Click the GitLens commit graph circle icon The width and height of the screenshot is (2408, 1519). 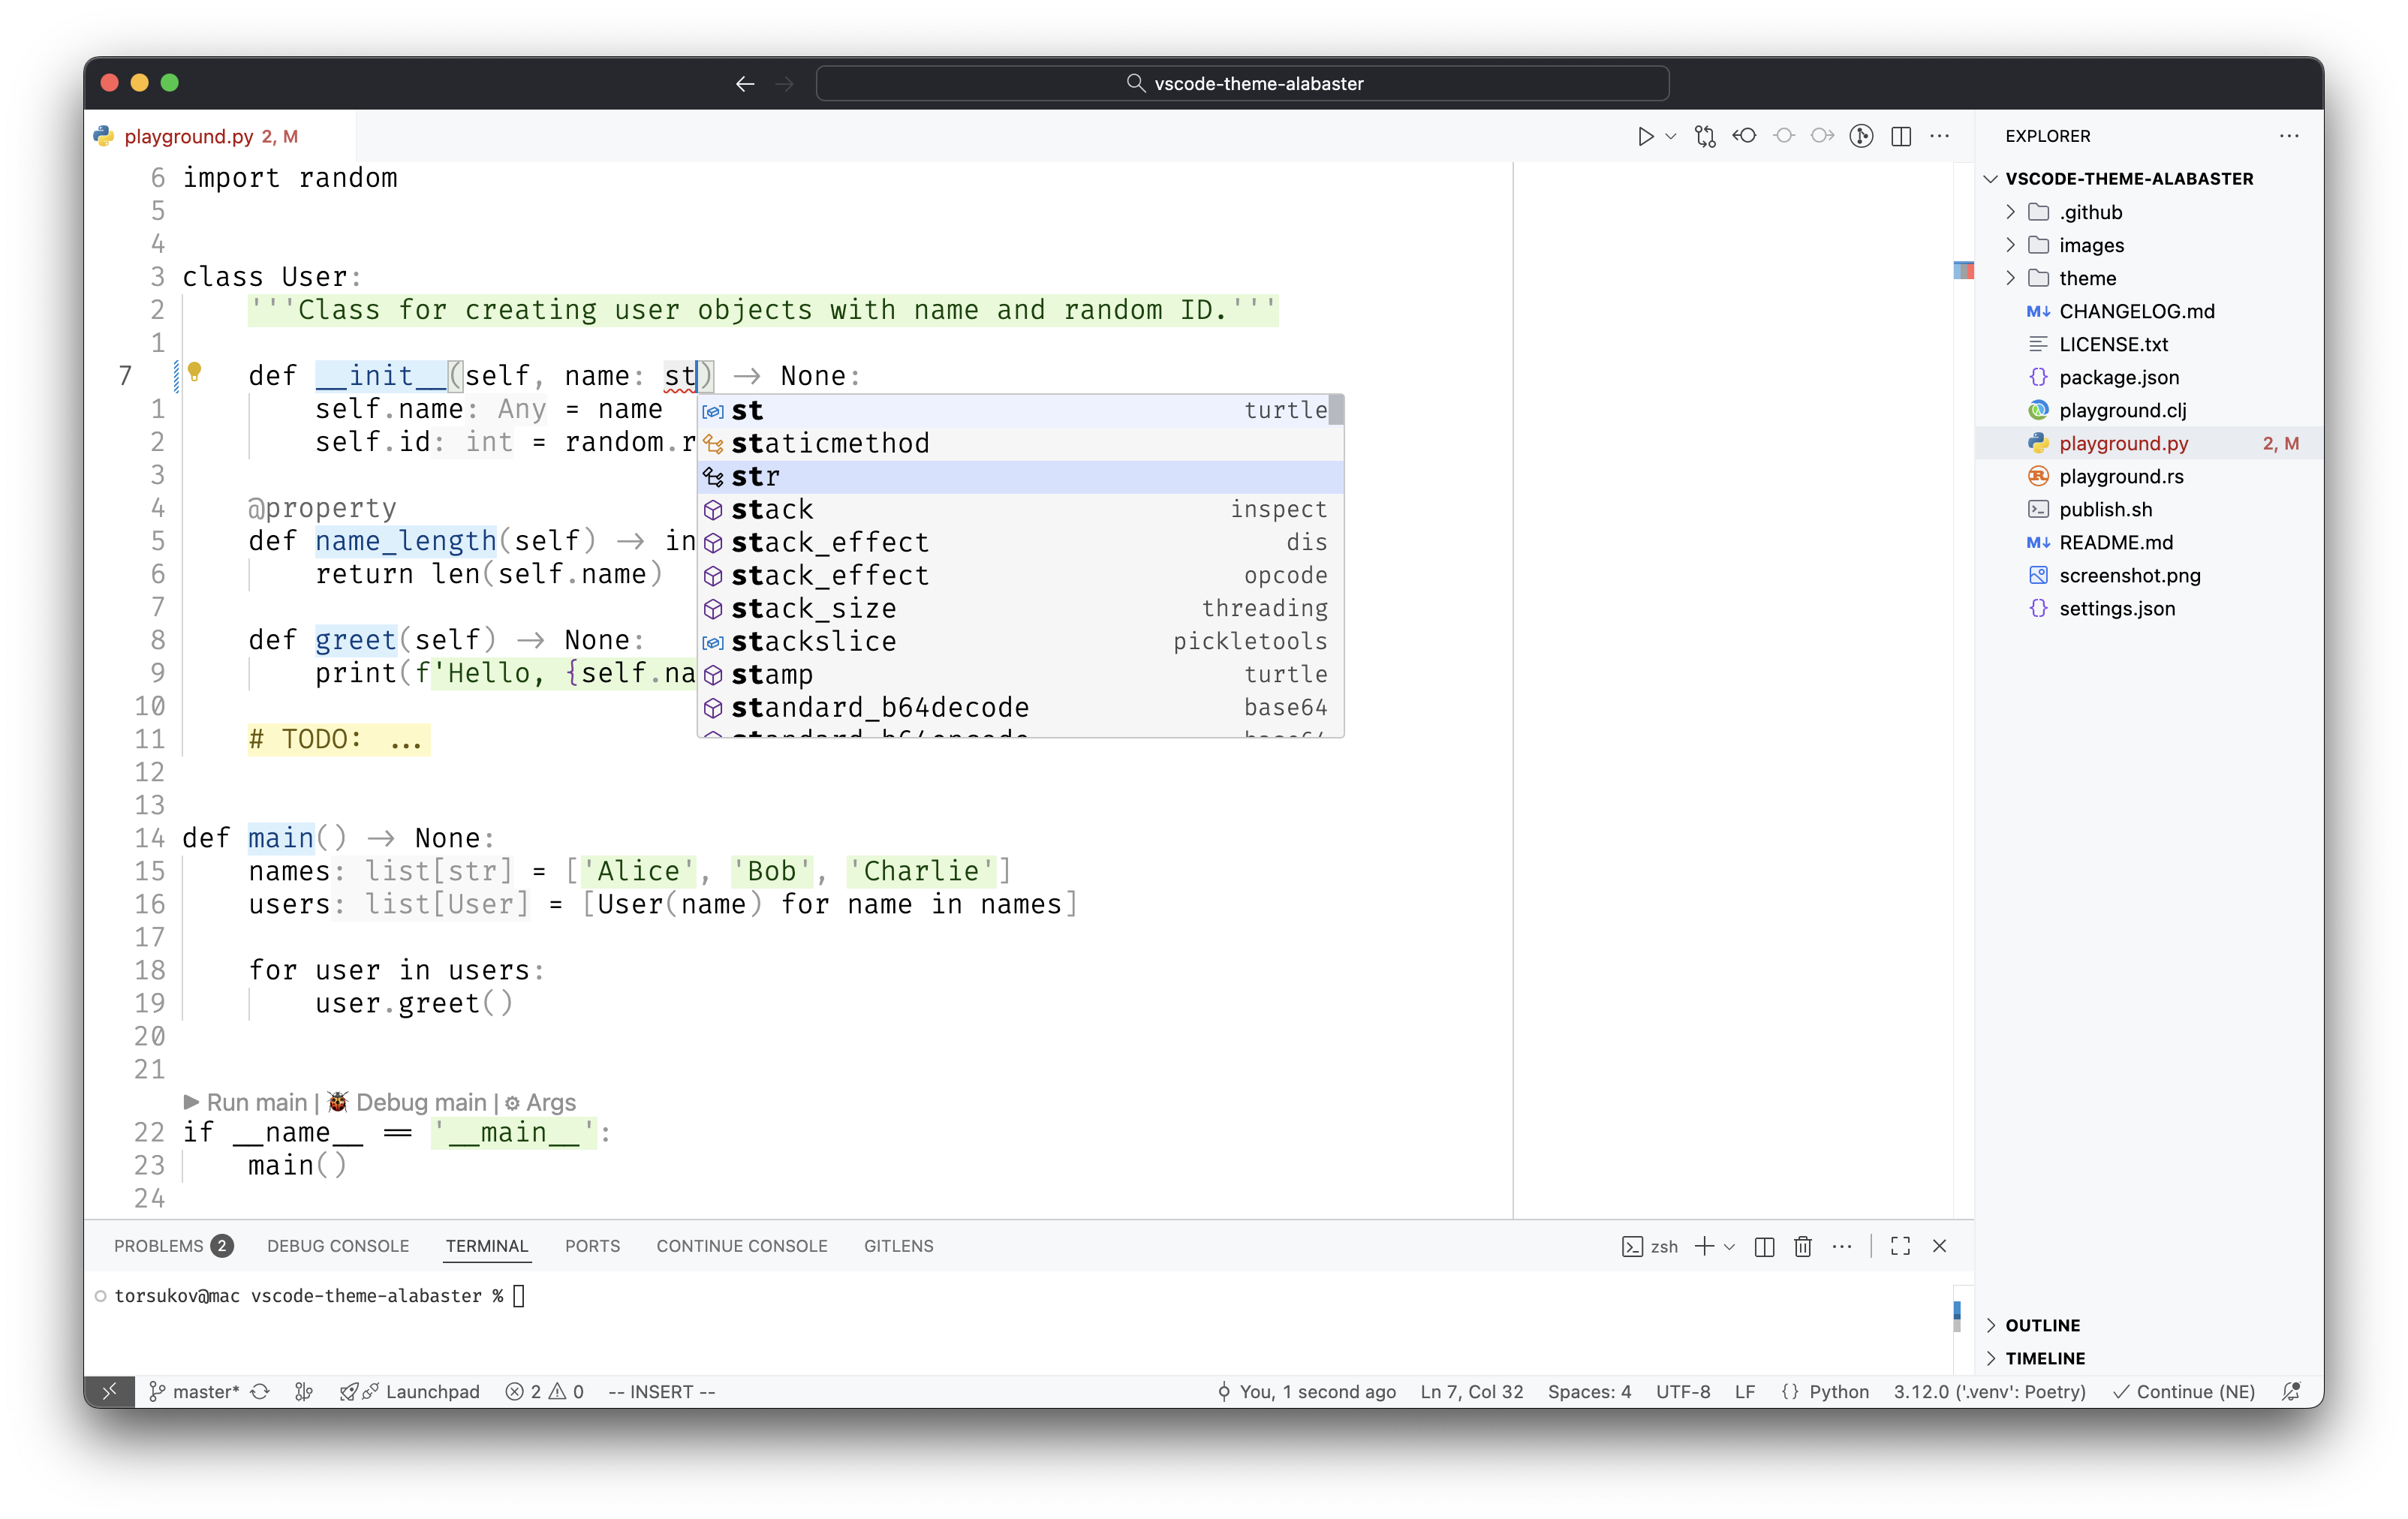pyautogui.click(x=1861, y=136)
